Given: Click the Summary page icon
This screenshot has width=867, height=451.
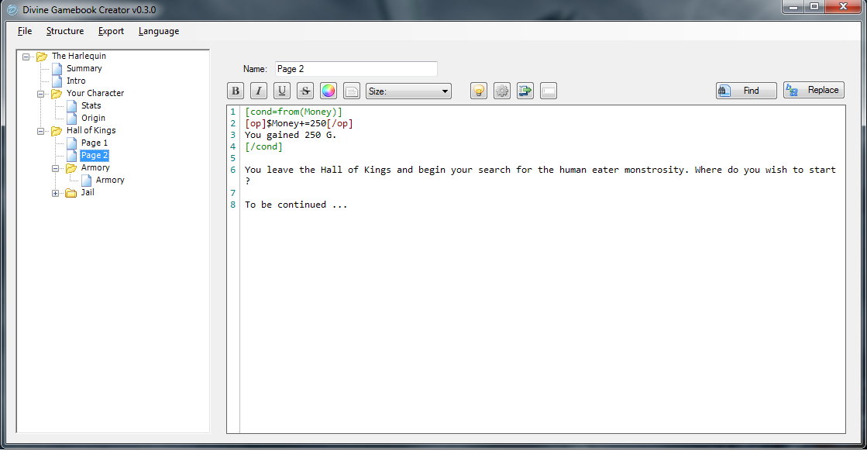Looking at the screenshot, I should click(57, 68).
